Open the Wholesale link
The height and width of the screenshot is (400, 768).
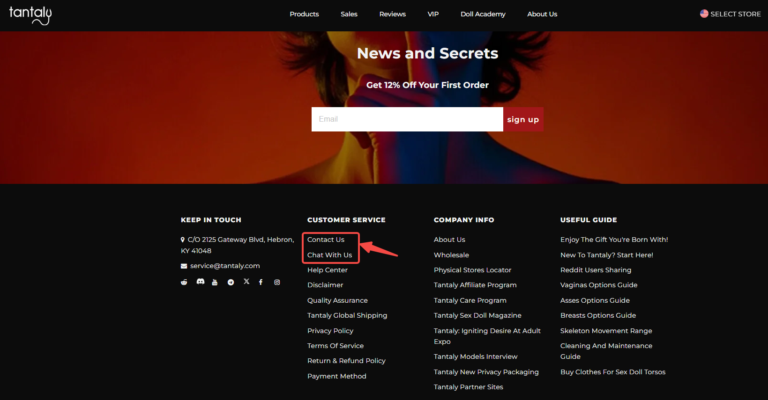click(x=451, y=255)
